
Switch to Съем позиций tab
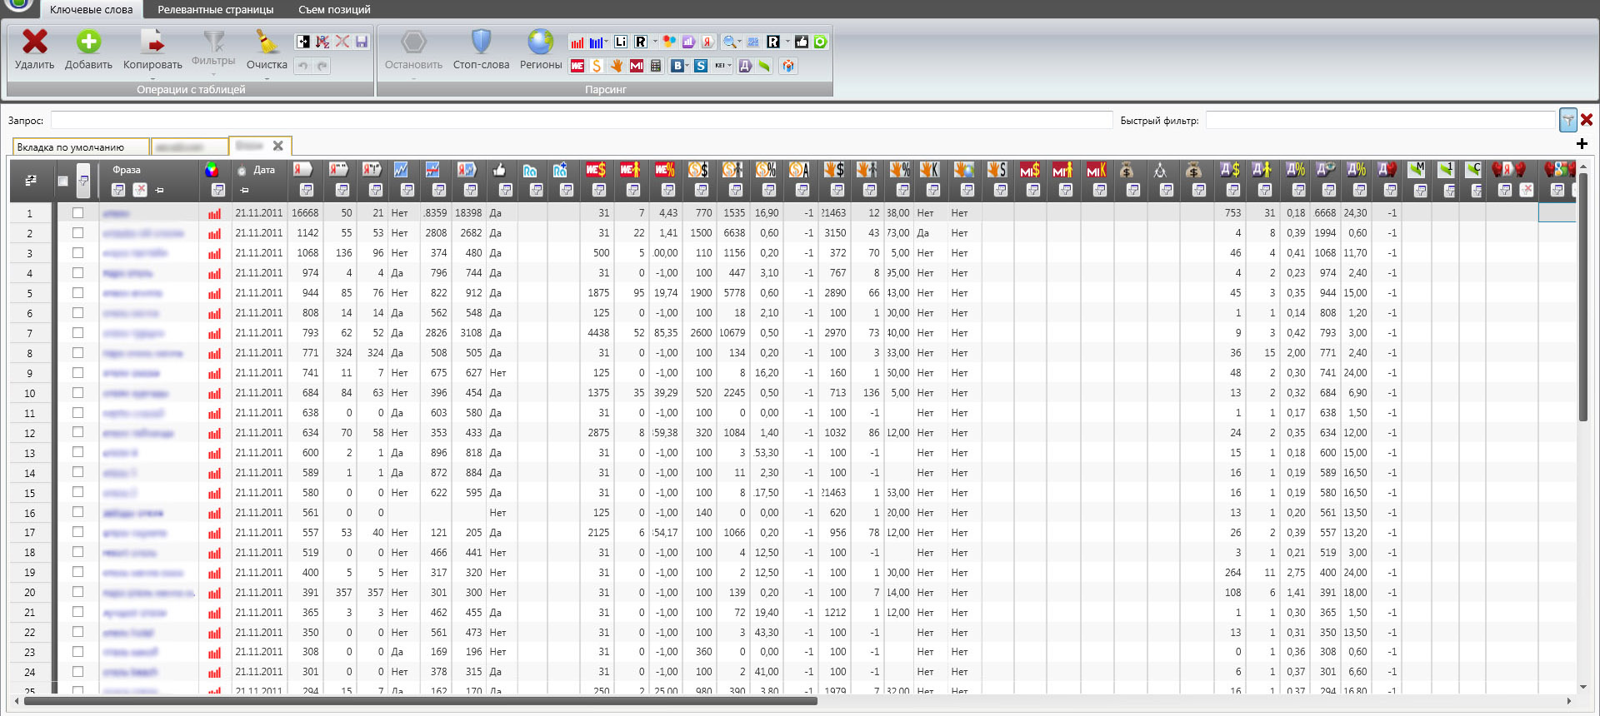pyautogui.click(x=334, y=10)
